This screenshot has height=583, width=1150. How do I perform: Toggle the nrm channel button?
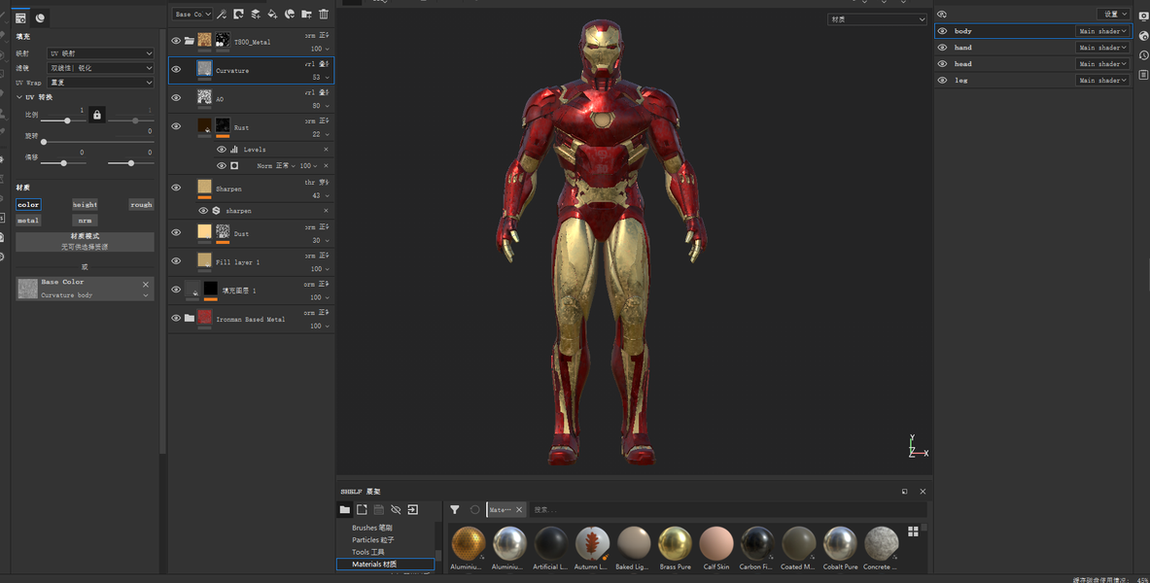[86, 220]
